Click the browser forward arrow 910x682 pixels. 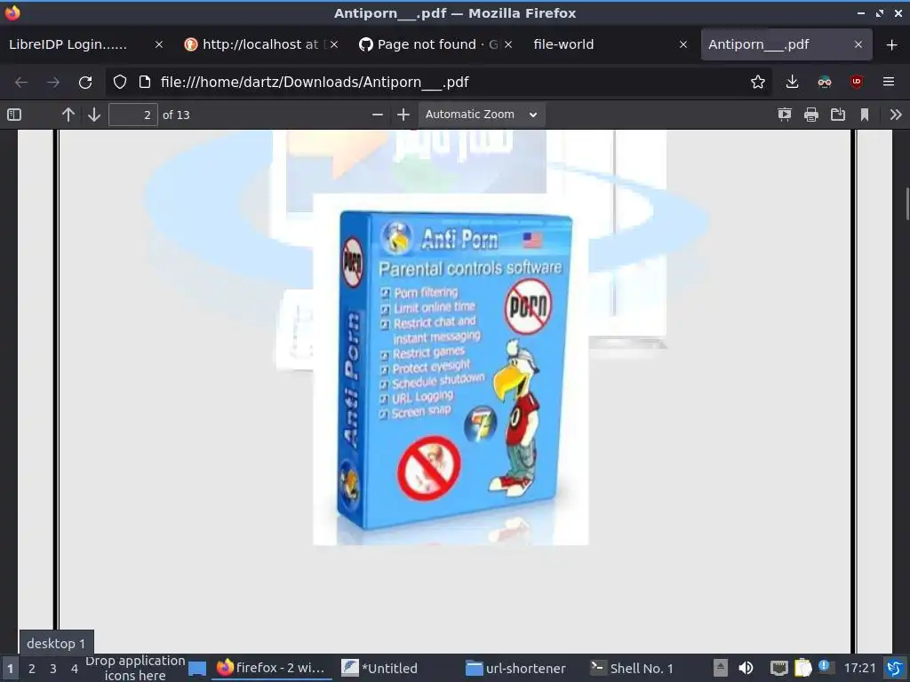tap(53, 83)
